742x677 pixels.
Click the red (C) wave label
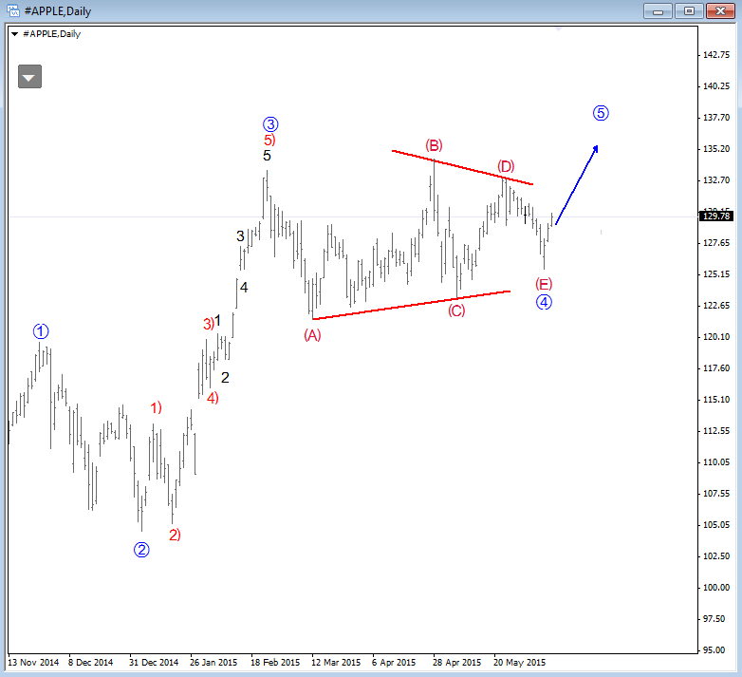click(456, 310)
